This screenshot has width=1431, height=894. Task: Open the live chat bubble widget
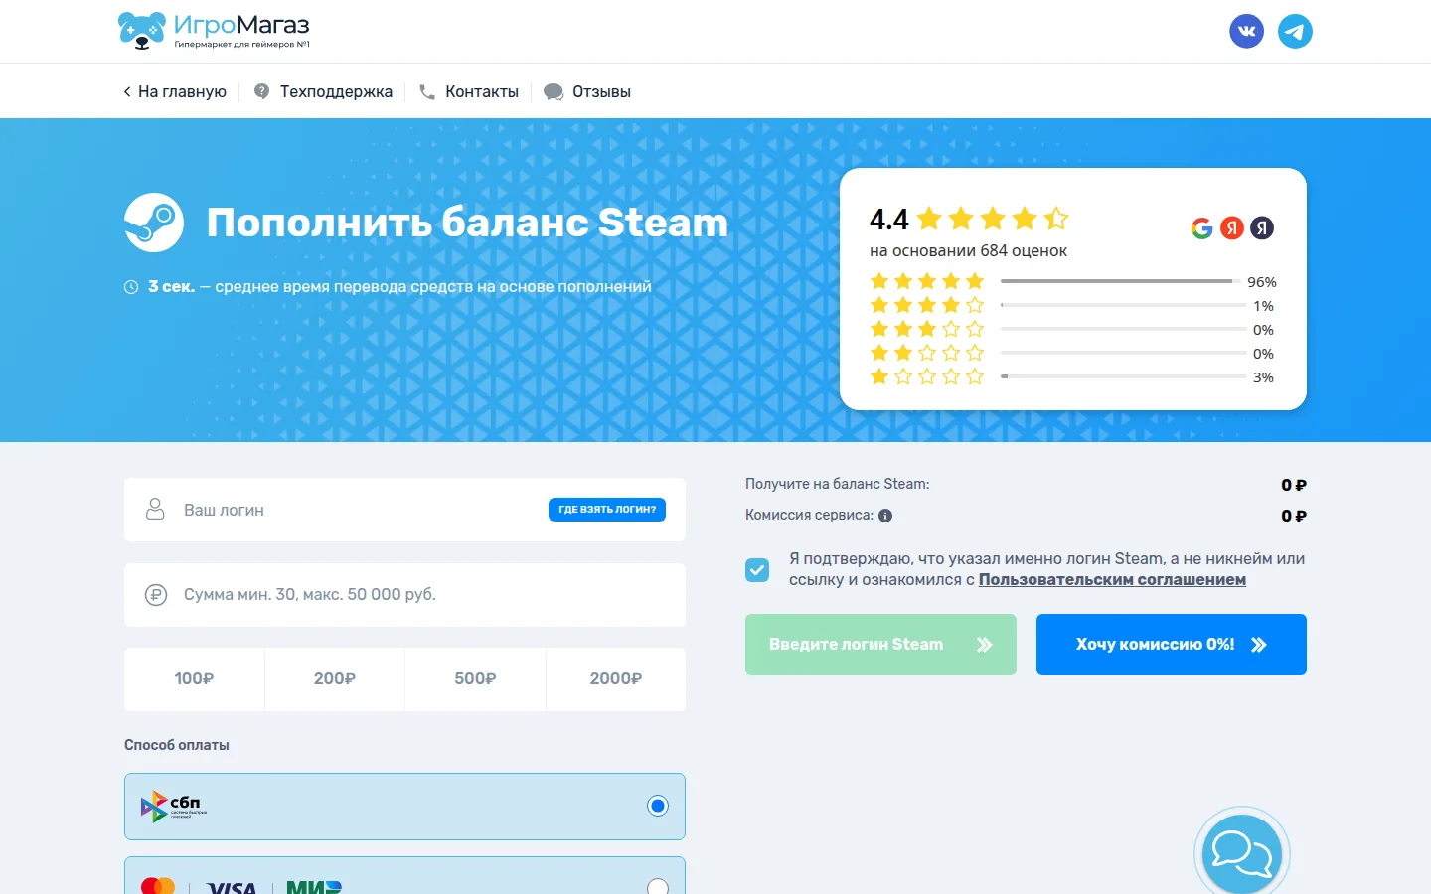(1241, 853)
